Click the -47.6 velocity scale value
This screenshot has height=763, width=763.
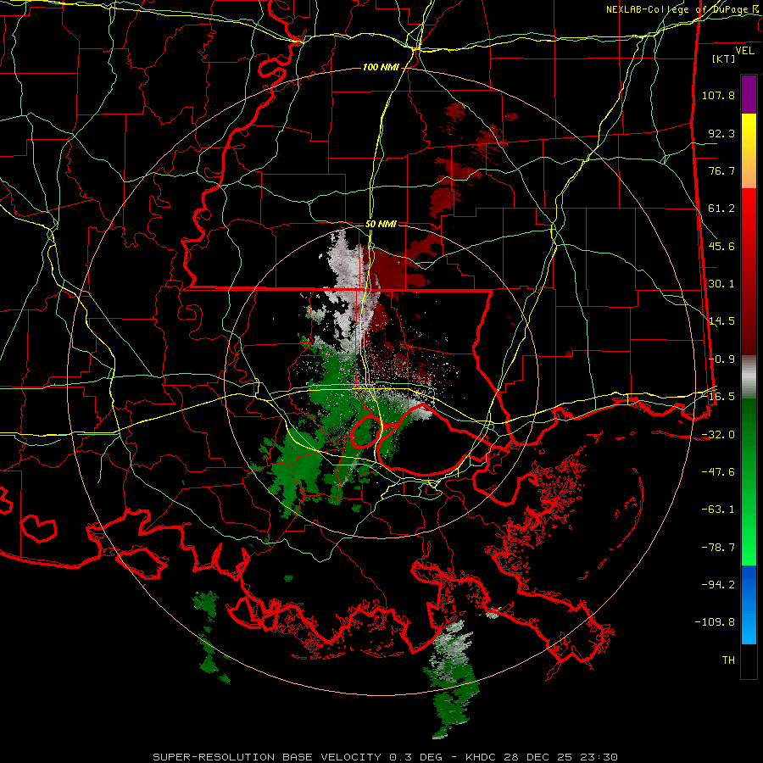[x=718, y=472]
